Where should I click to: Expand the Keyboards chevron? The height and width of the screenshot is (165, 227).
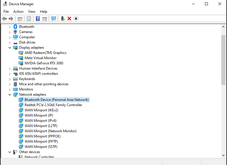coord(10,79)
